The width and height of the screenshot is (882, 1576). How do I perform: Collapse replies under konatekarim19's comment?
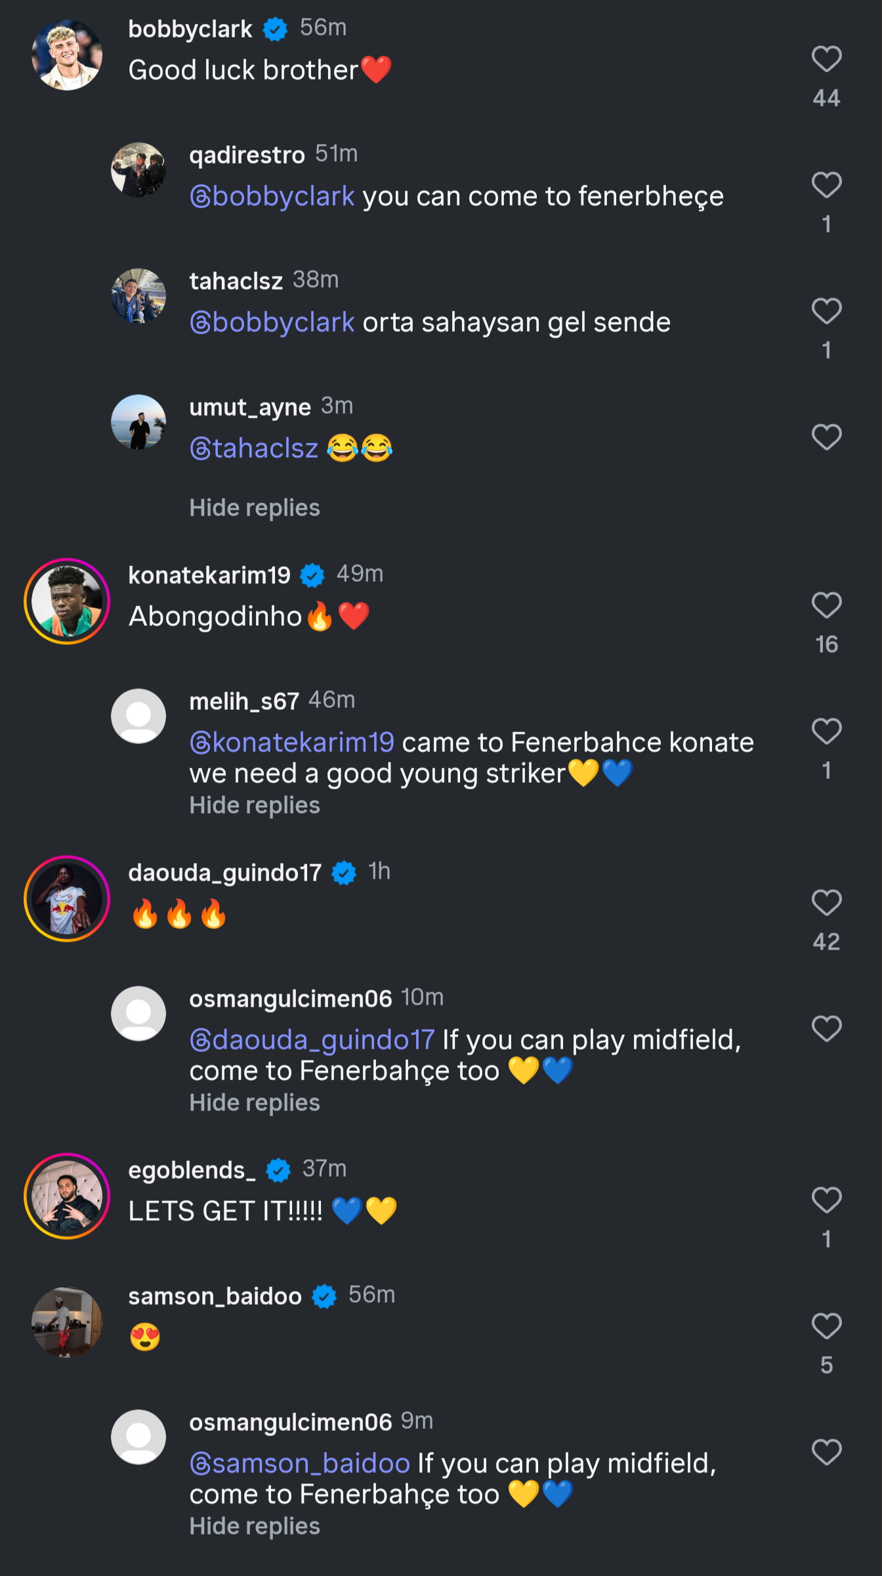(x=255, y=805)
